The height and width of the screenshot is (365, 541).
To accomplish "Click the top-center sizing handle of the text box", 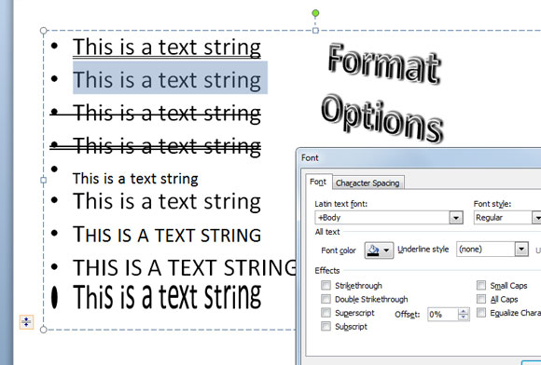I will 315,31.
